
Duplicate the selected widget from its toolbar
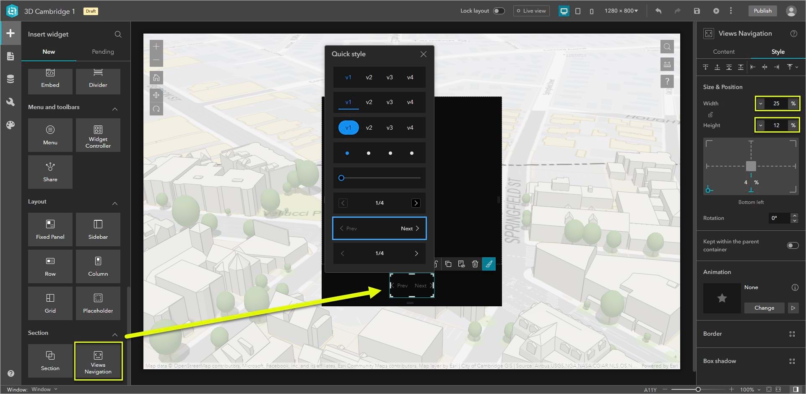(x=448, y=264)
